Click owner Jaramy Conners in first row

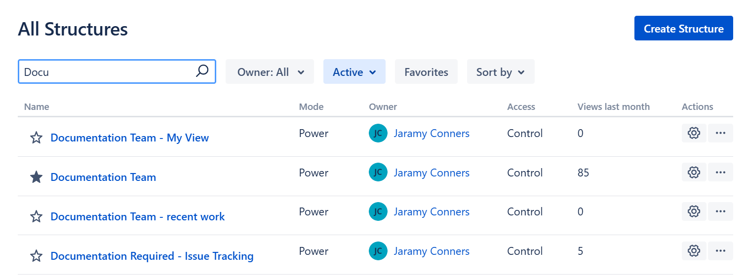431,133
